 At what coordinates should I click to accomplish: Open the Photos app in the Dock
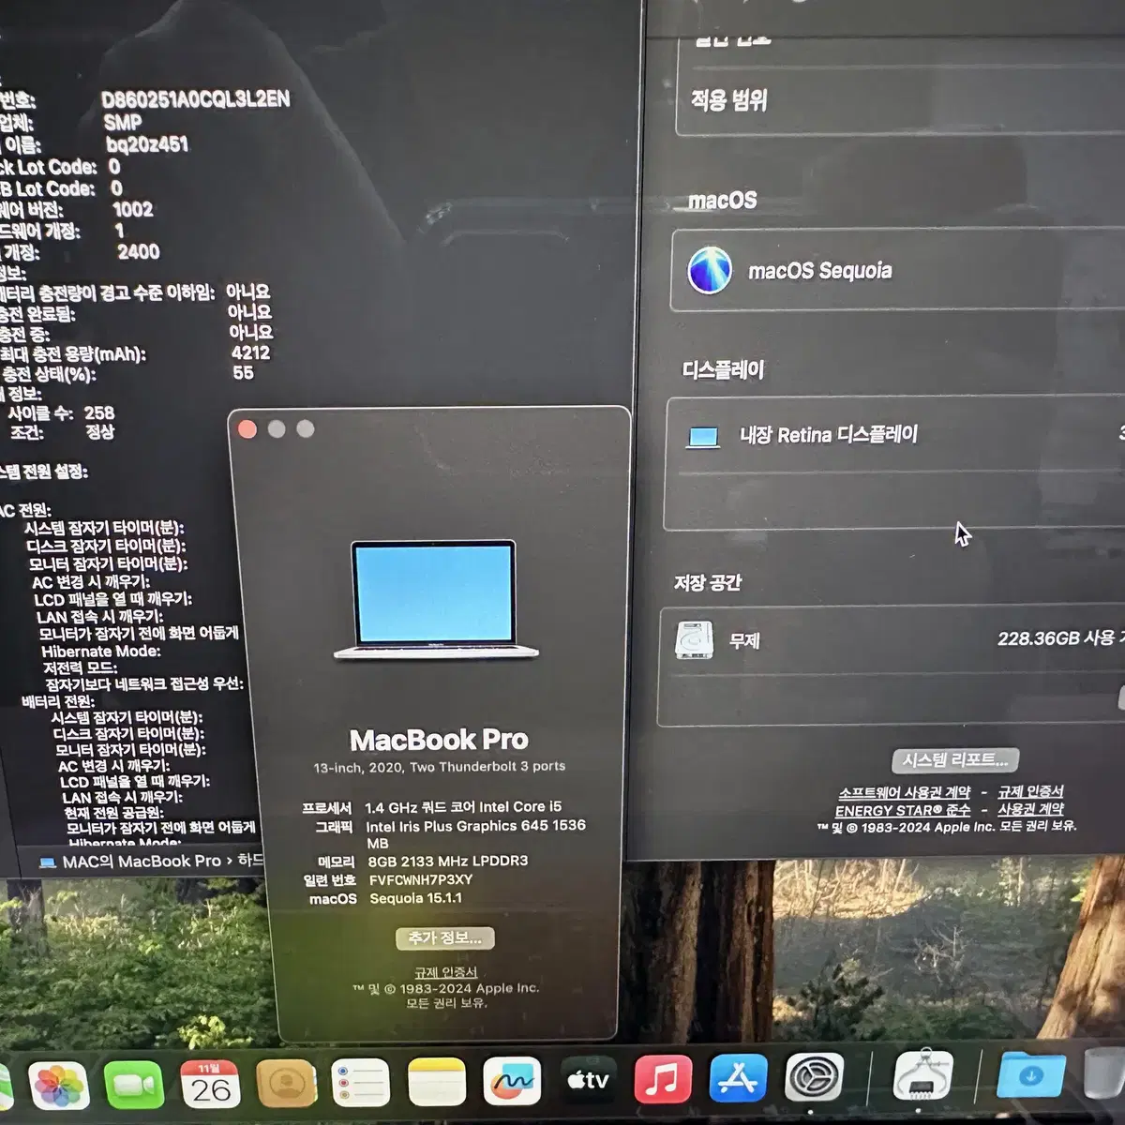pyautogui.click(x=59, y=1087)
